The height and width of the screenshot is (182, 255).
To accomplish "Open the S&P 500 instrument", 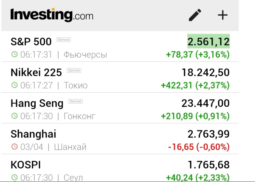I will (x=120, y=46).
